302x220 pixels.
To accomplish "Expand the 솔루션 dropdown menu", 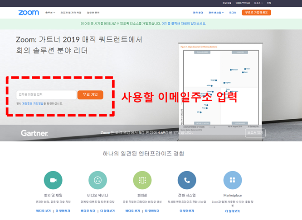I will (x=50, y=13).
